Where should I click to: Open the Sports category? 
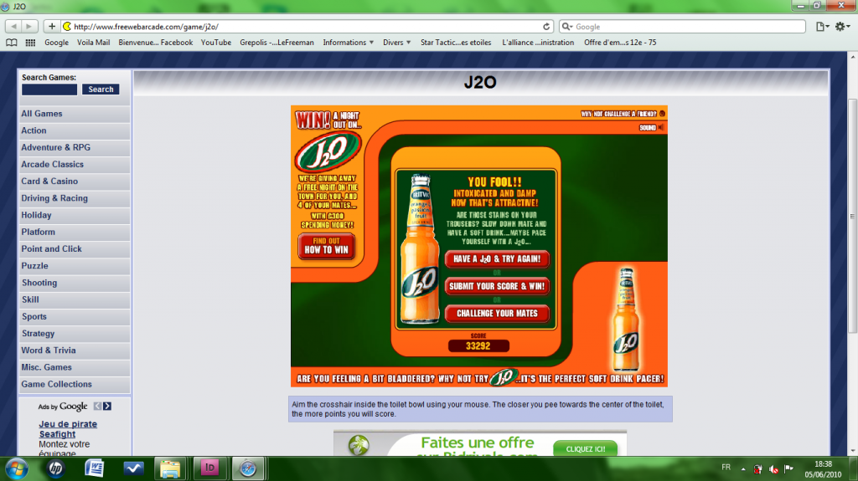pos(75,317)
